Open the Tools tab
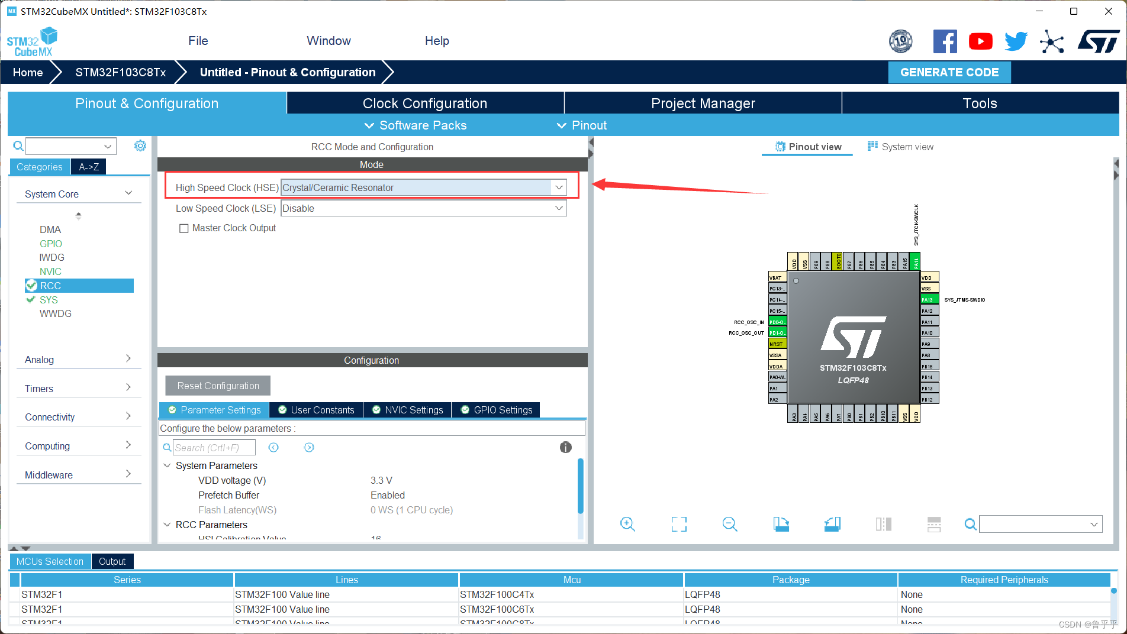Image resolution: width=1127 pixels, height=634 pixels. (980, 103)
